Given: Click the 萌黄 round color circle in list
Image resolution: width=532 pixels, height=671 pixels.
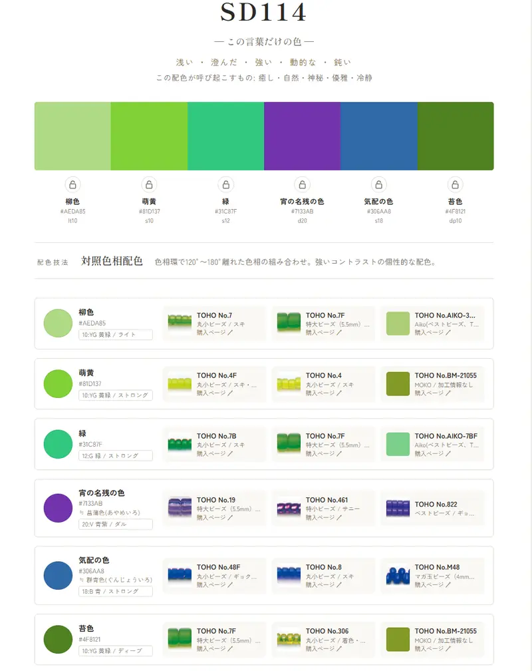Looking at the screenshot, I should coord(58,384).
